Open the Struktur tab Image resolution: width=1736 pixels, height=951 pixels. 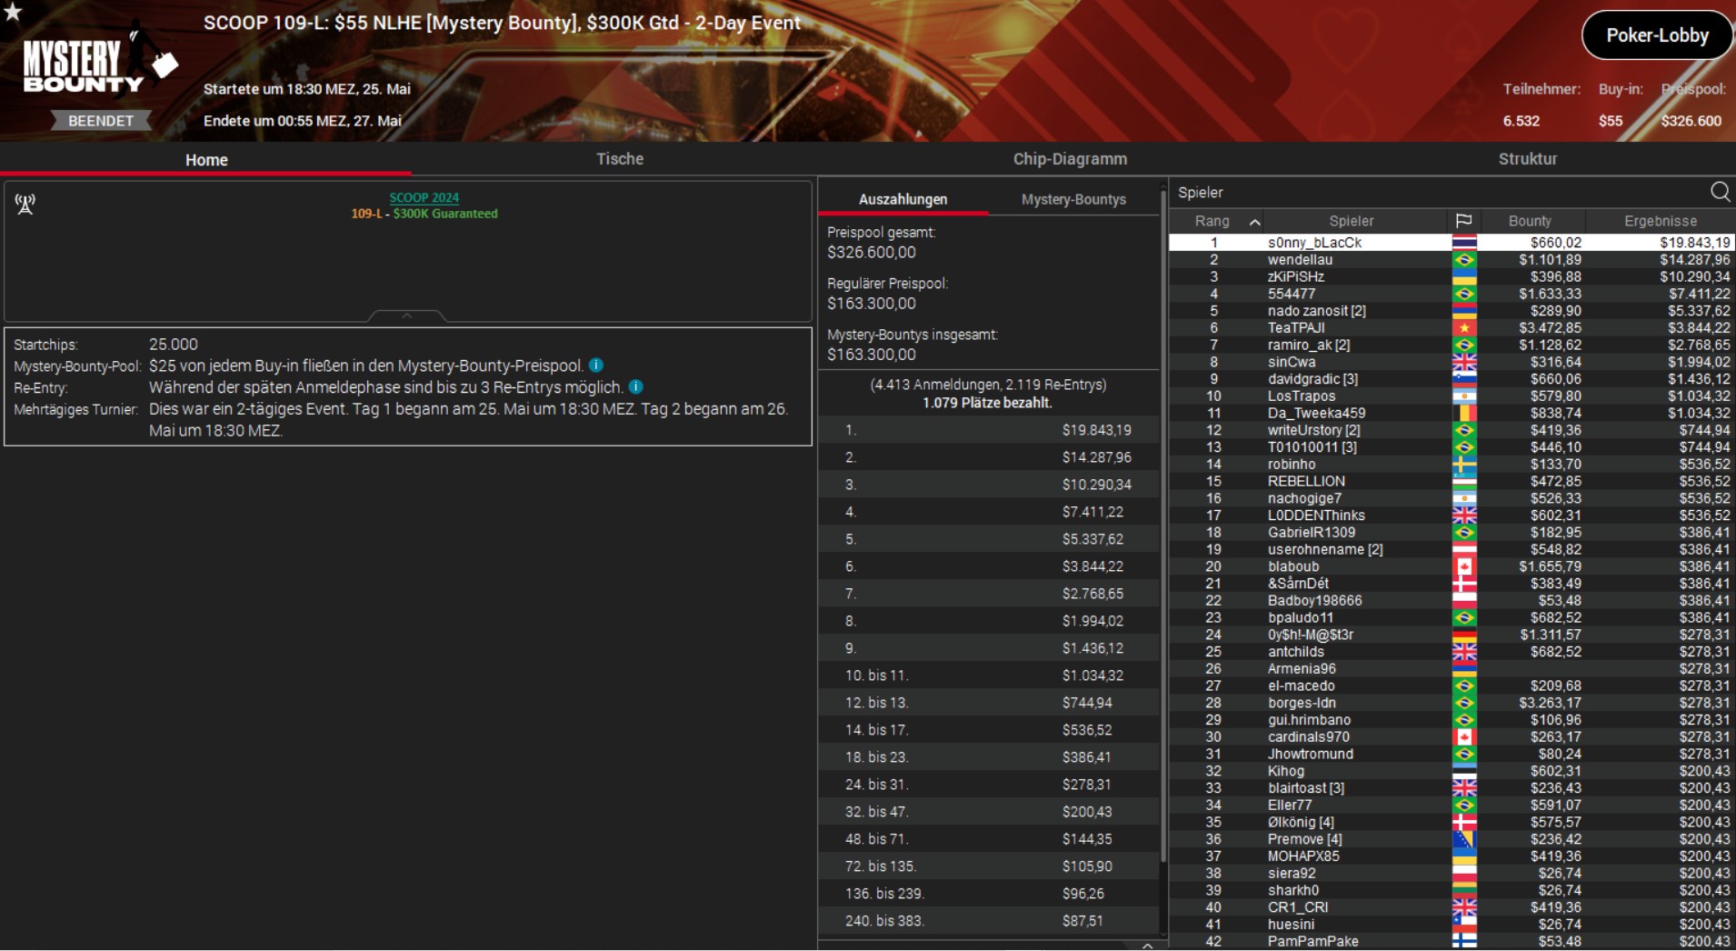(x=1527, y=159)
